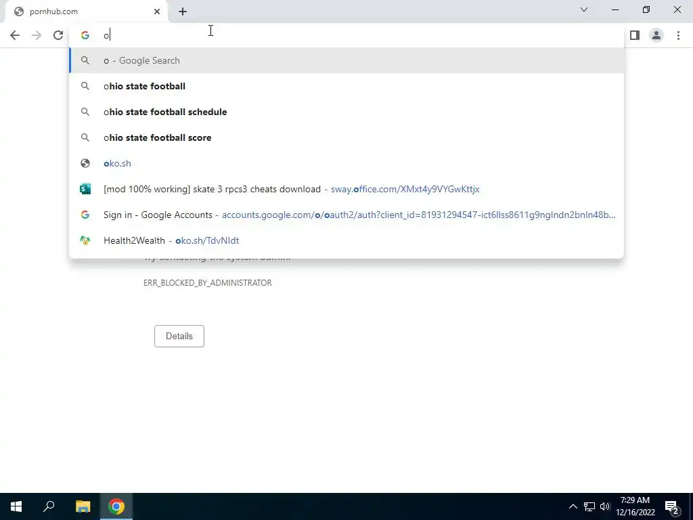Close the current browser tab
The image size is (693, 520).
[157, 12]
